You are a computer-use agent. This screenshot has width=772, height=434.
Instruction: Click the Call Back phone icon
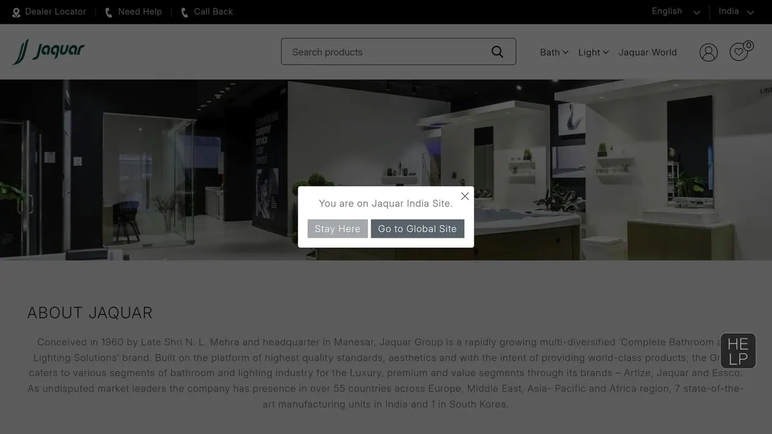[185, 12]
